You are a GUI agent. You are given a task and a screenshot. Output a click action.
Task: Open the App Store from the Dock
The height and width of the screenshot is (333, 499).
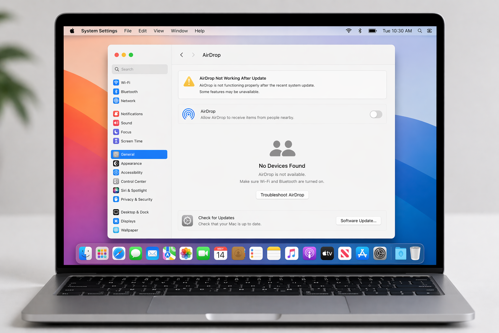point(362,253)
